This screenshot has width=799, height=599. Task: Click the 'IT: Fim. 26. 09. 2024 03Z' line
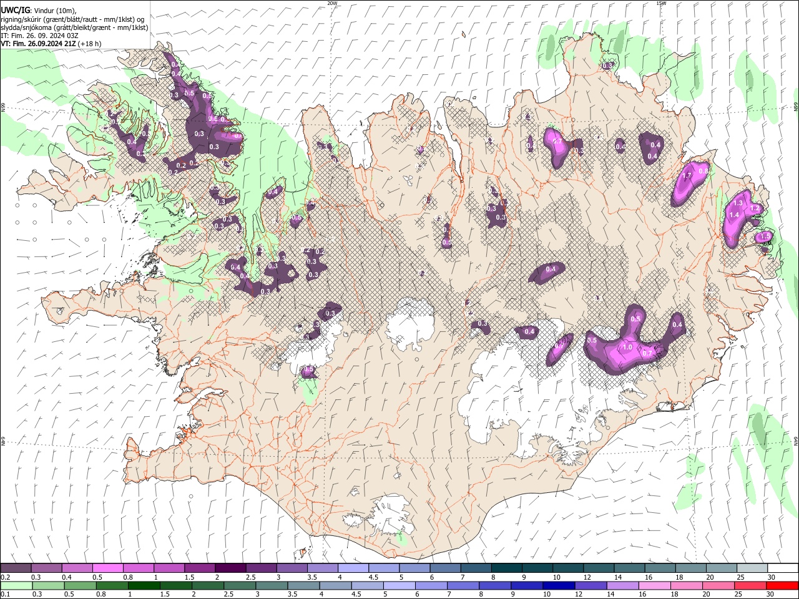pos(40,36)
